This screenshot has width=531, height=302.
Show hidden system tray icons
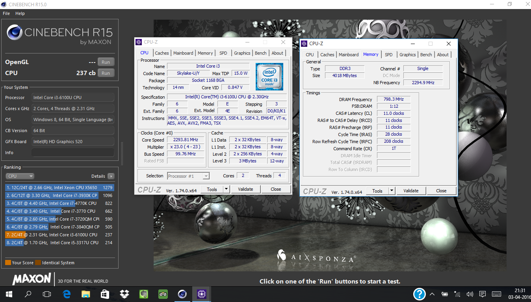(x=432, y=294)
